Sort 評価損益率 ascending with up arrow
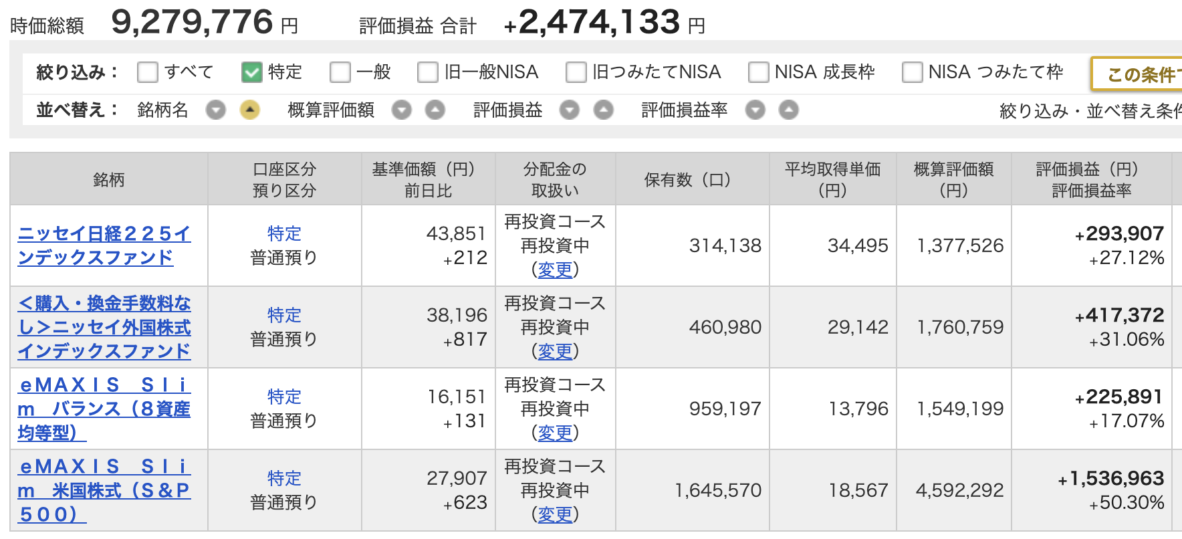 click(x=789, y=110)
